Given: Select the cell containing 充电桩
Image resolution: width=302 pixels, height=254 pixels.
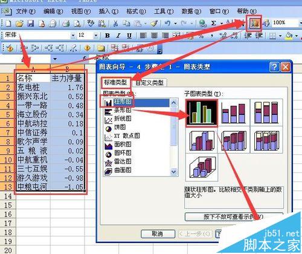Looking at the screenshot, I should tap(33, 88).
